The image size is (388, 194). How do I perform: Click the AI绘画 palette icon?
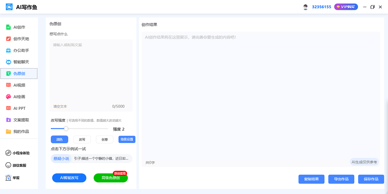tap(8, 97)
